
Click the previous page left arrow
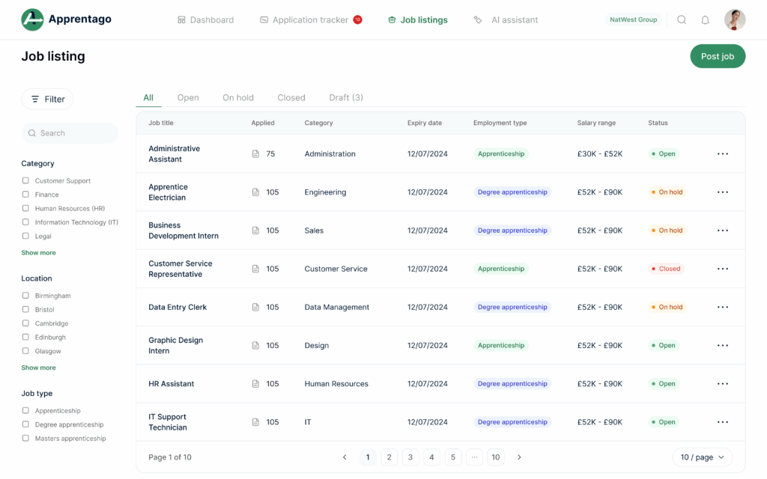click(x=345, y=457)
